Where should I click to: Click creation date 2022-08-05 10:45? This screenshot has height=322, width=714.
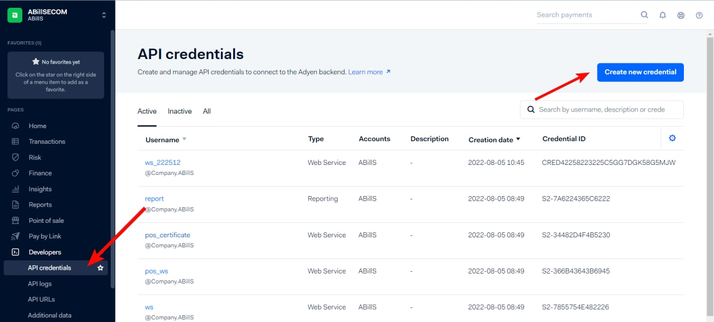click(x=496, y=163)
